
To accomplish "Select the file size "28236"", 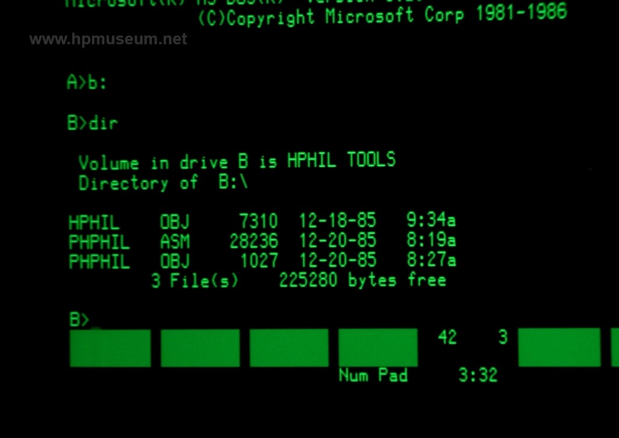I will tap(254, 241).
